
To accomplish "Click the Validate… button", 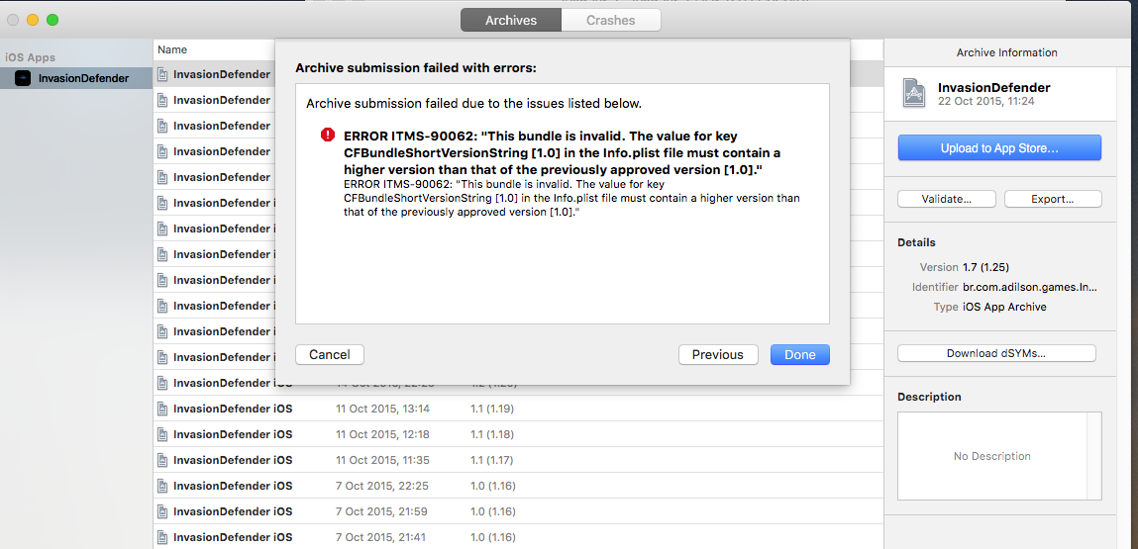I will pyautogui.click(x=947, y=199).
